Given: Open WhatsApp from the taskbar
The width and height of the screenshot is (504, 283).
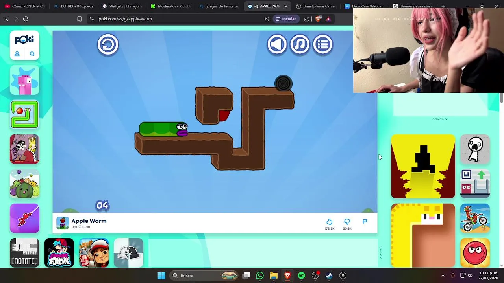Looking at the screenshot, I should (259, 276).
